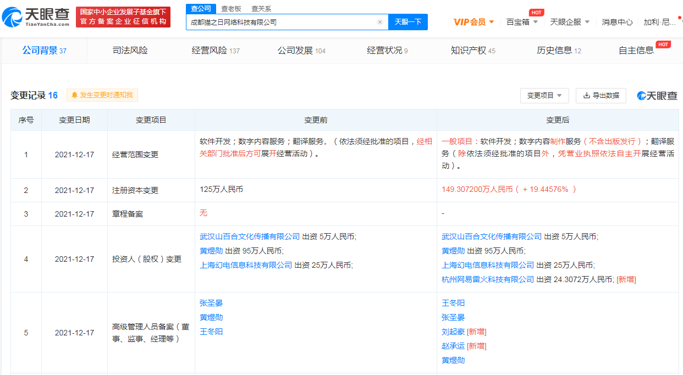The image size is (683, 375).
Task: Open 王冬阳 link in 变更后 column
Action: click(x=453, y=303)
